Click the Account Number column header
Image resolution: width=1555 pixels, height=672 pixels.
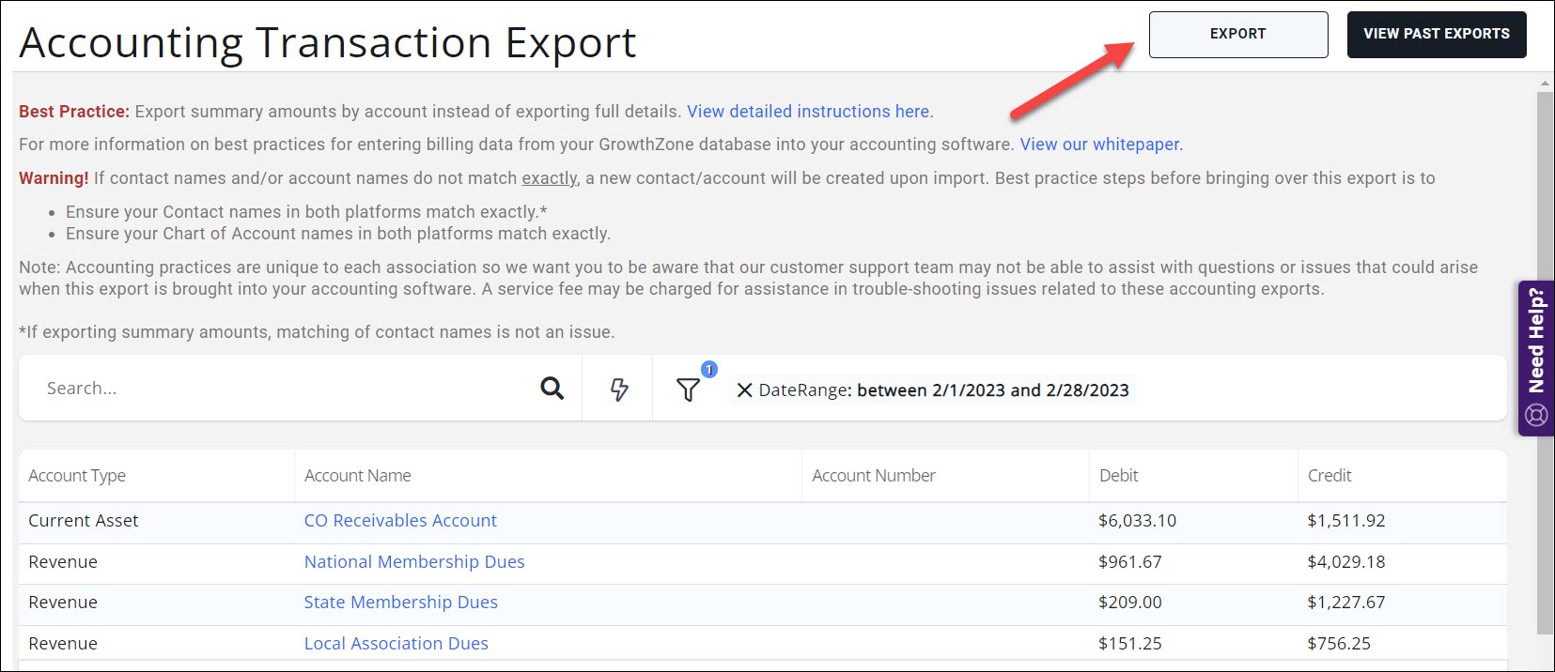point(873,476)
